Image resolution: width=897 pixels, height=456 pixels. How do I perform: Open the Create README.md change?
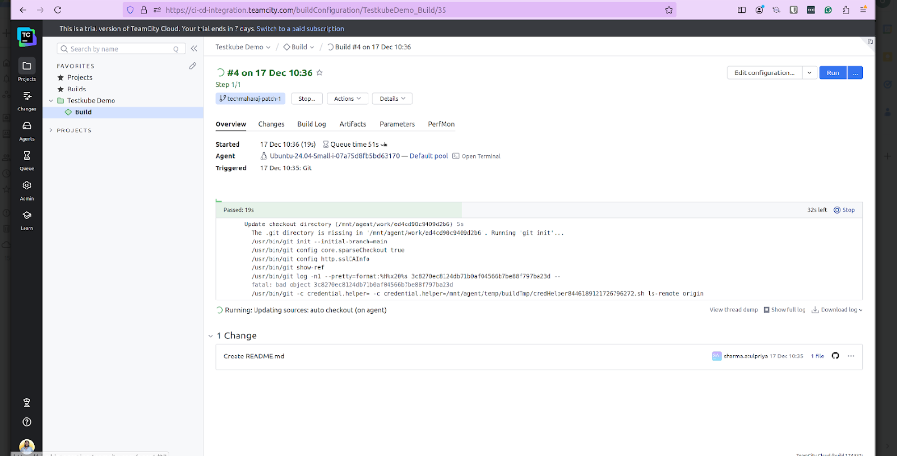pyautogui.click(x=254, y=356)
